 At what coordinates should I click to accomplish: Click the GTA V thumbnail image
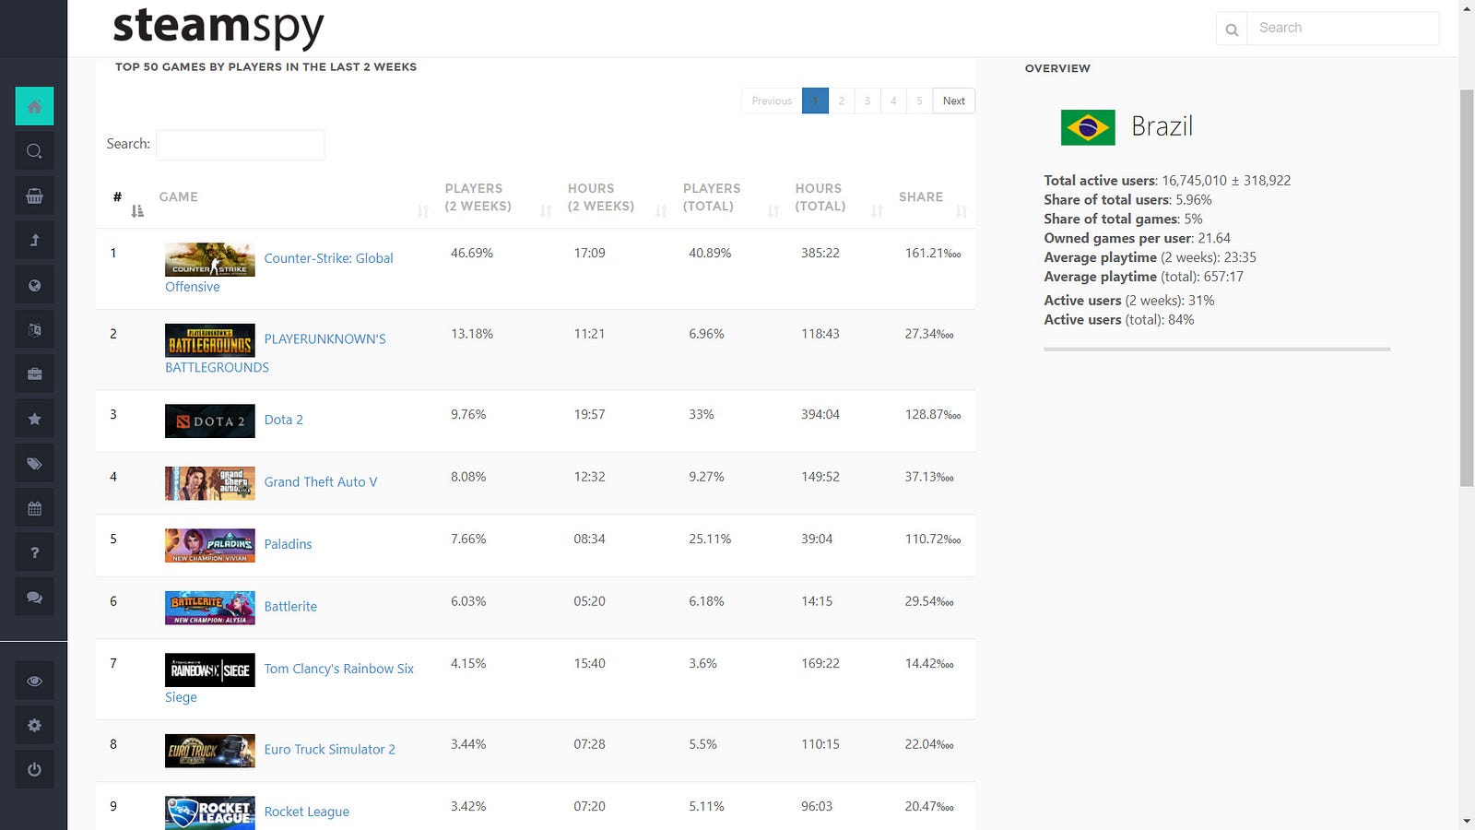[x=210, y=483]
